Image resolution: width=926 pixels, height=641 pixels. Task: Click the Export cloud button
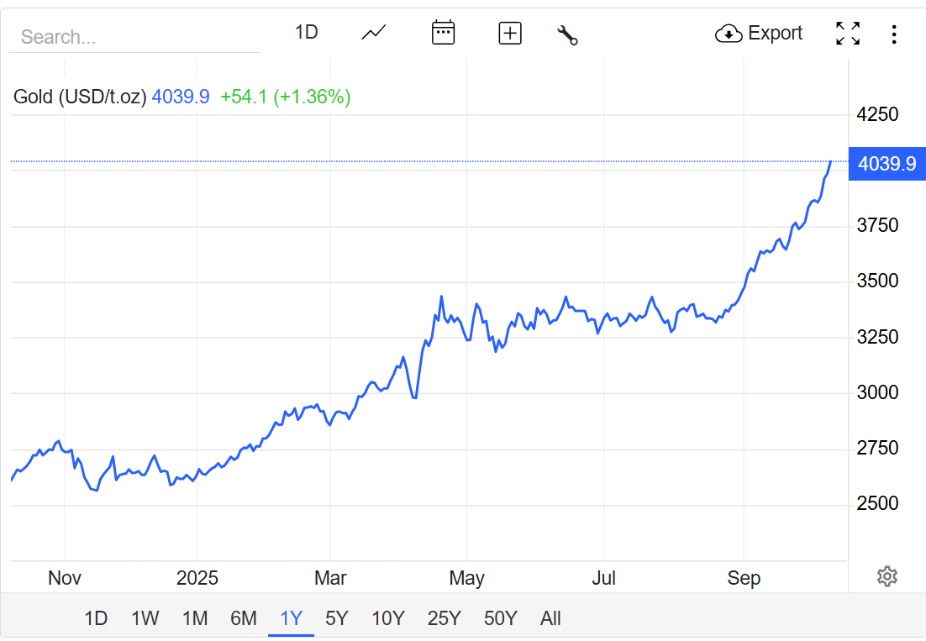pos(759,34)
